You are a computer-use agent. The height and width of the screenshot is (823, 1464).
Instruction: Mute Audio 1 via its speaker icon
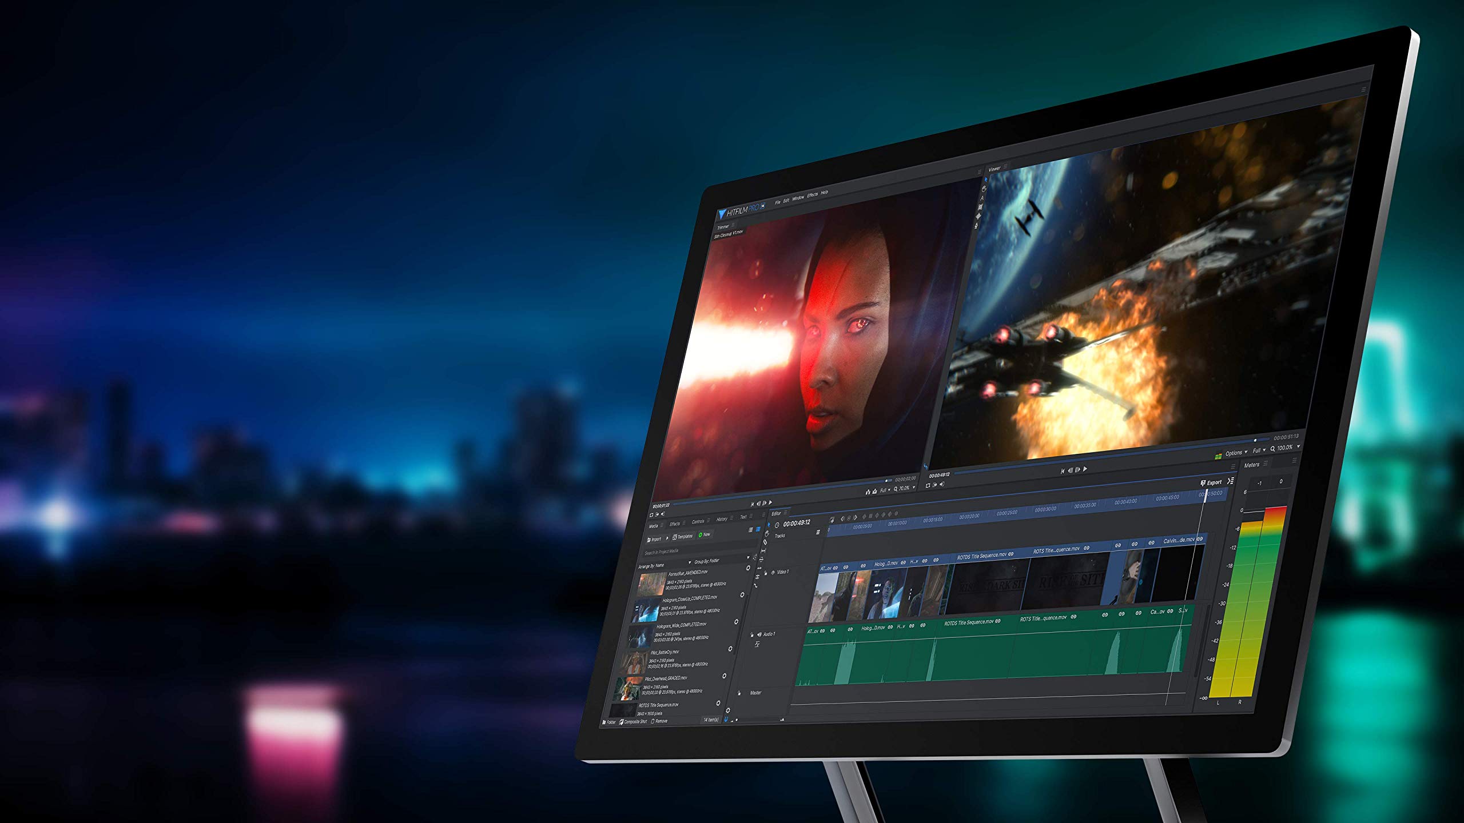click(759, 634)
